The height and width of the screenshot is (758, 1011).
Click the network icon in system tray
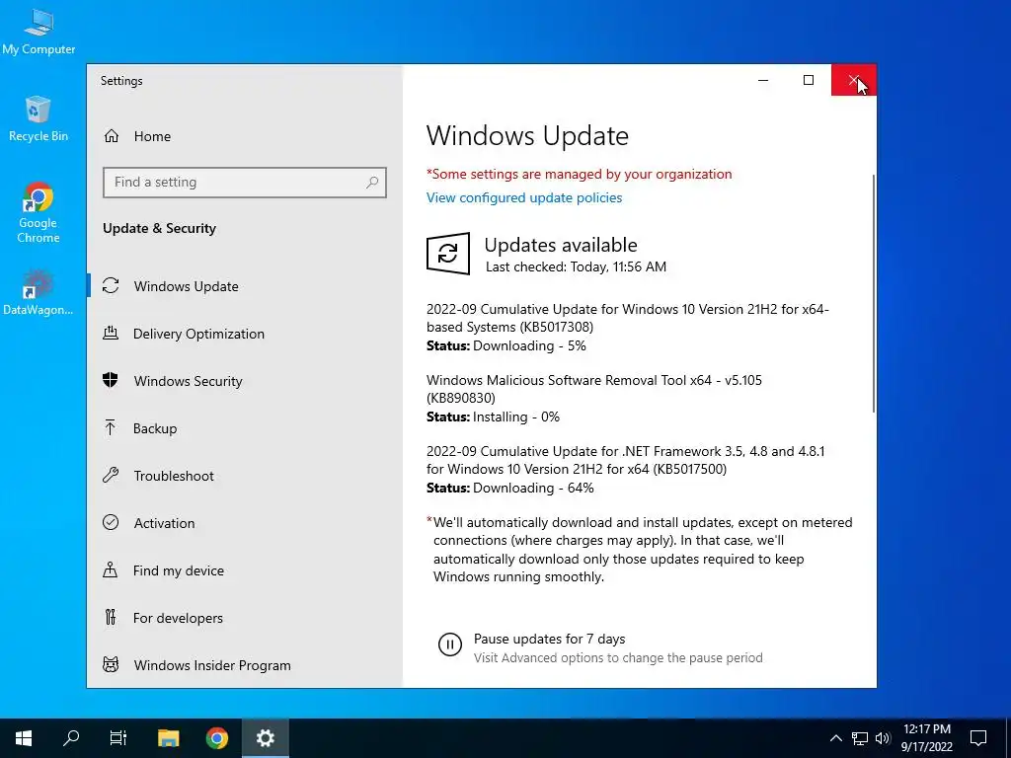point(860,738)
